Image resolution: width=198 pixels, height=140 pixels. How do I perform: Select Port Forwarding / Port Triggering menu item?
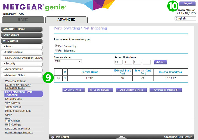(x=24, y=94)
